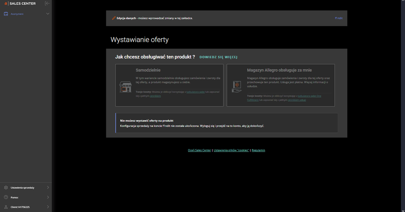Click the Allegro Sales Center logo
This screenshot has height=212, width=405.
tap(20, 4)
